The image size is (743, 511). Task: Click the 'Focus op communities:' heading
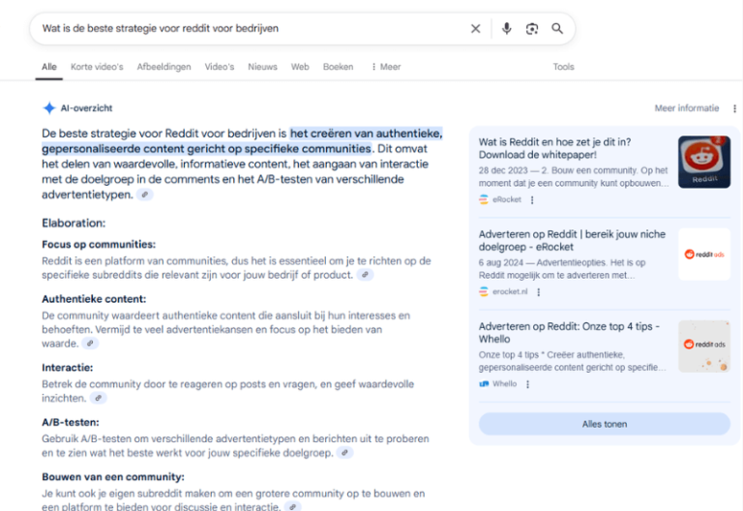pyautogui.click(x=99, y=245)
